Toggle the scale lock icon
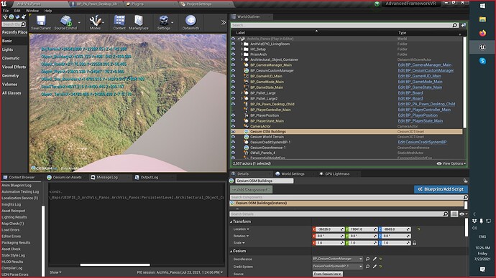The height and width of the screenshot is (278, 496). click(414, 243)
